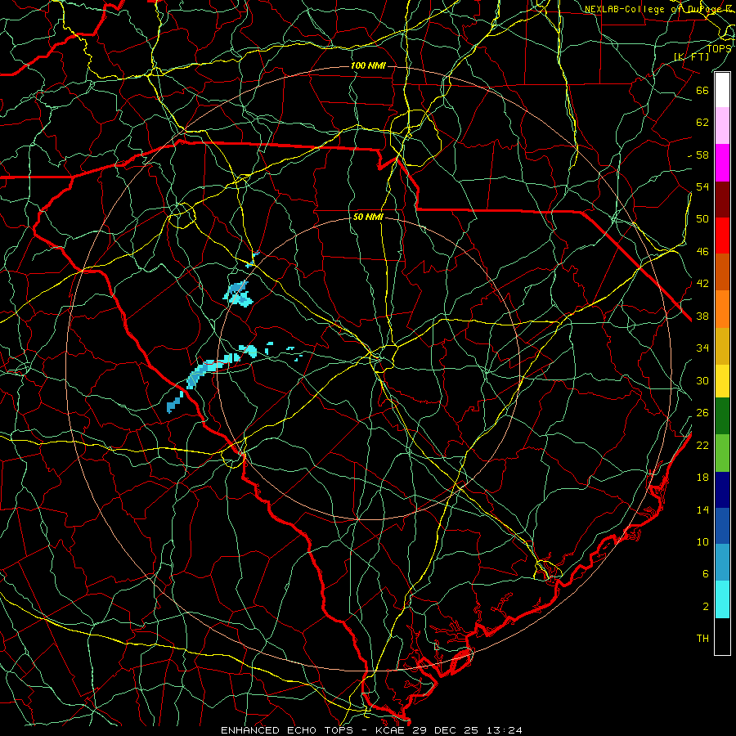Click the legend value 66
The height and width of the screenshot is (736, 736).
(x=702, y=90)
